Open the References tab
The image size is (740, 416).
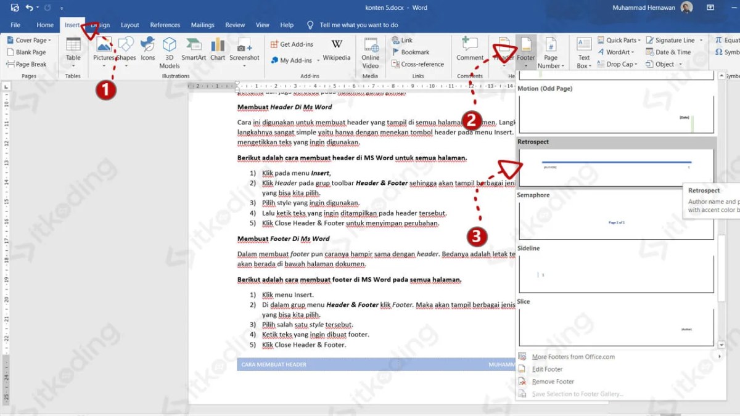click(165, 25)
